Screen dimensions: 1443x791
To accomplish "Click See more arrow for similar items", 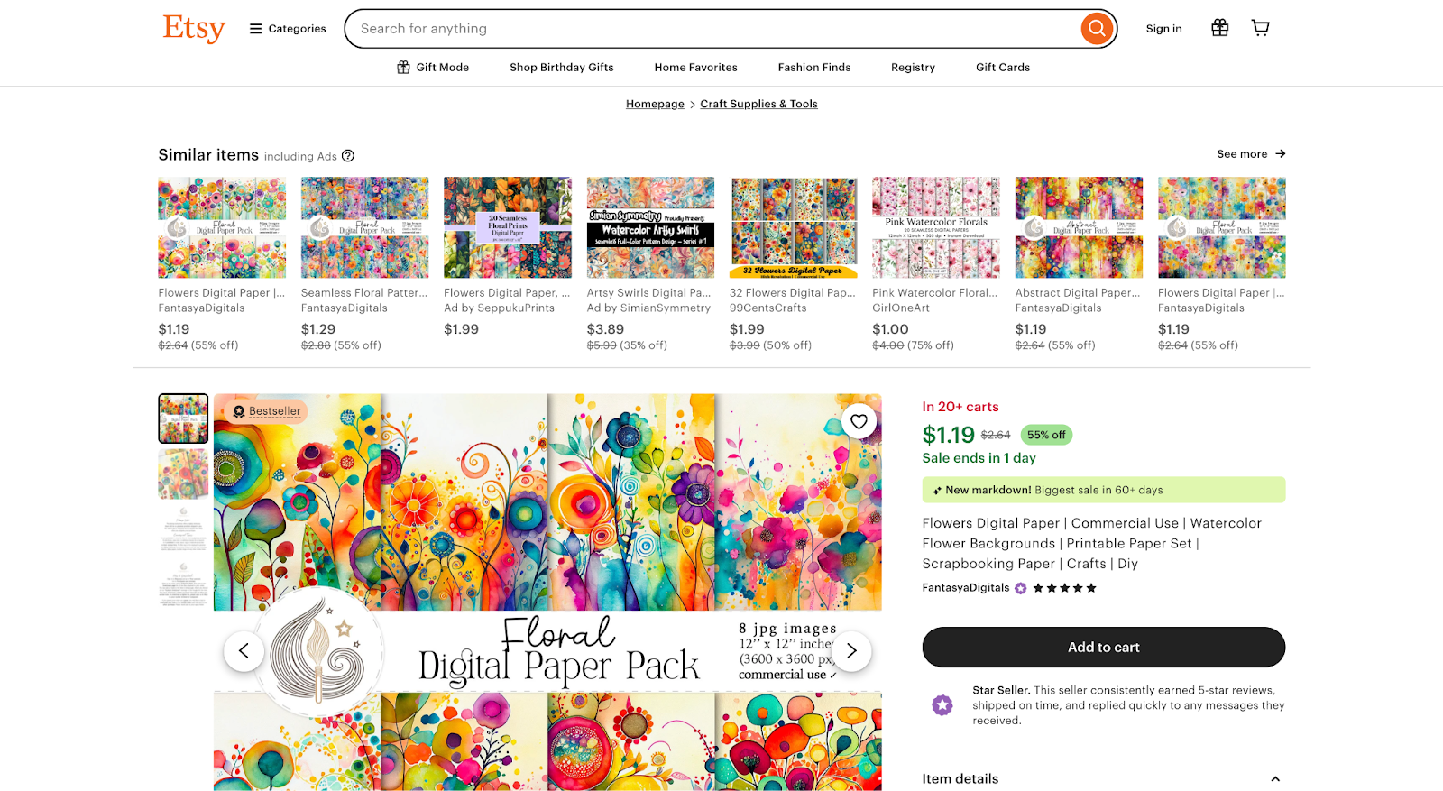I will (x=1251, y=154).
